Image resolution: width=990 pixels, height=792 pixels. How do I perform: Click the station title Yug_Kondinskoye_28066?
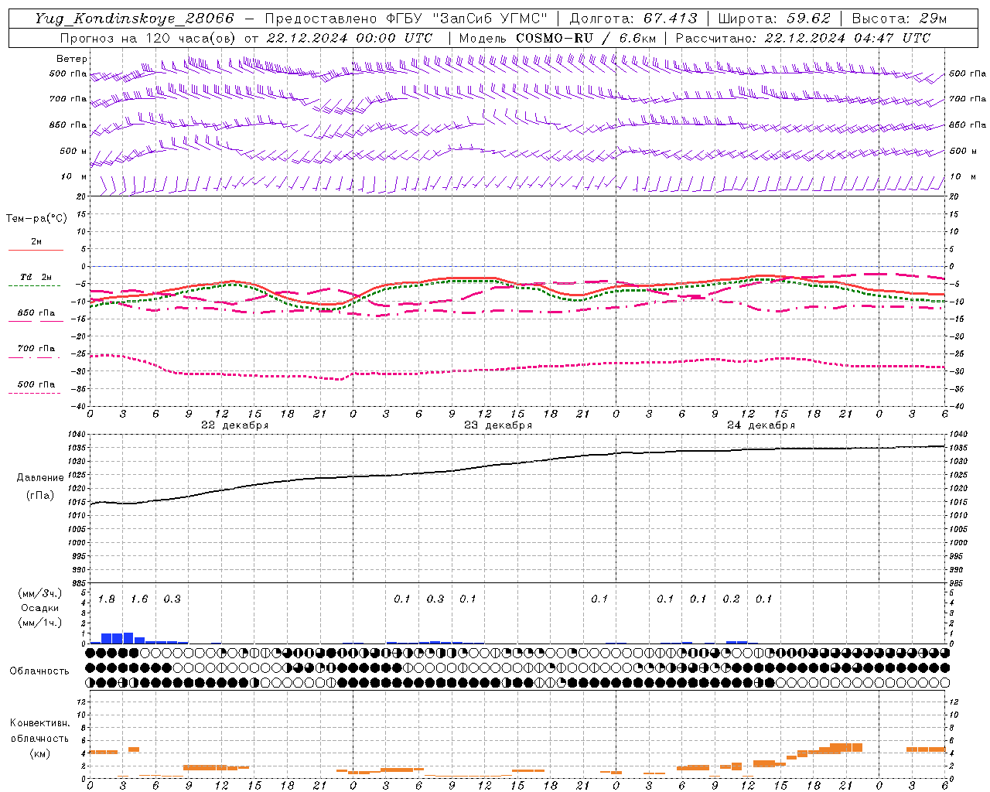[x=135, y=19]
